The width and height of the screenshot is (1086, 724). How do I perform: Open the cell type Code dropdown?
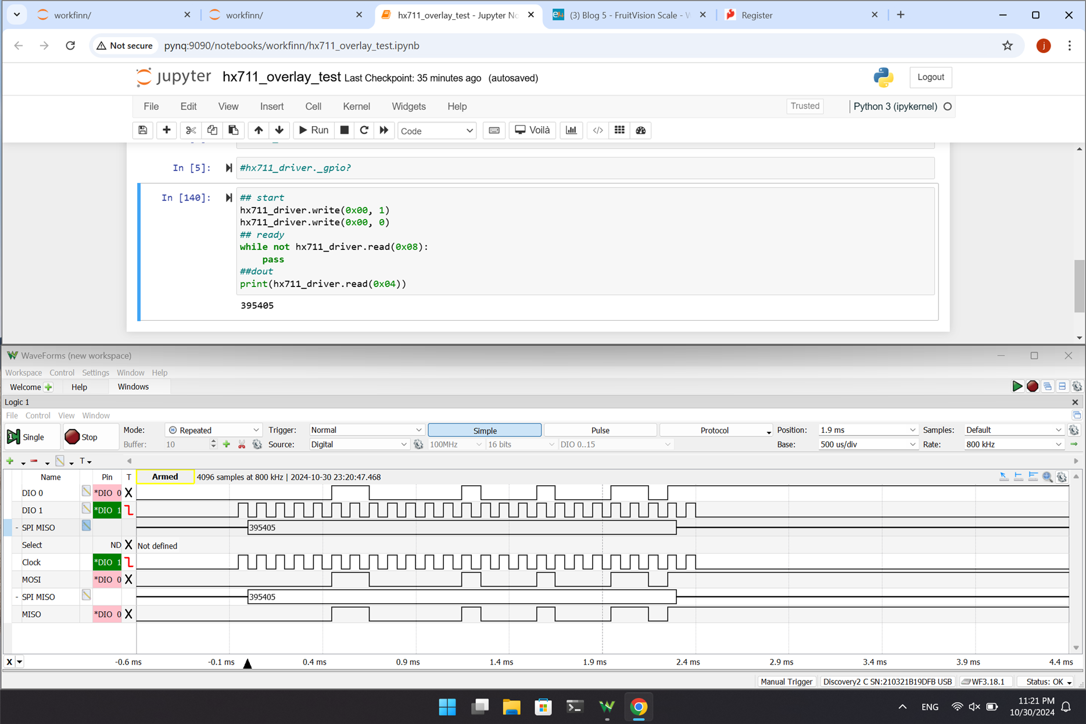(x=437, y=131)
